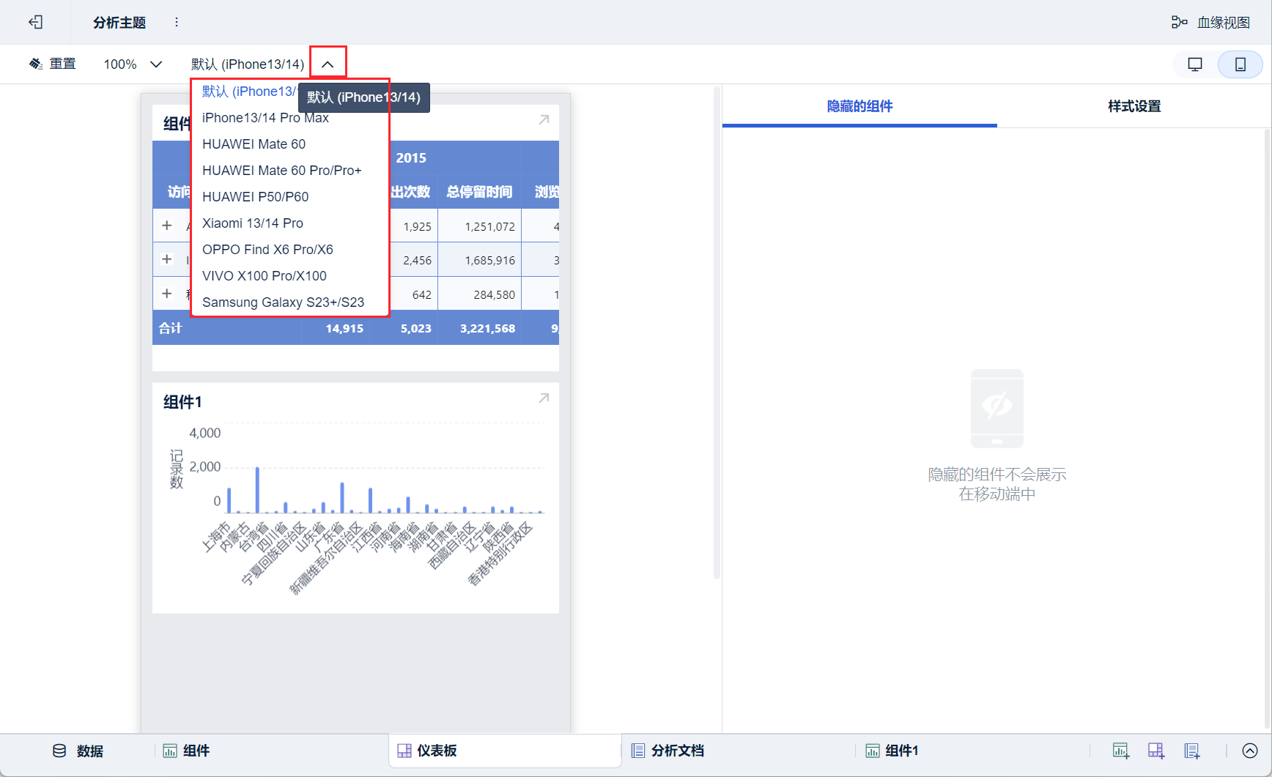Click the 1,251,072 table cell
The height and width of the screenshot is (777, 1272).
click(x=479, y=226)
